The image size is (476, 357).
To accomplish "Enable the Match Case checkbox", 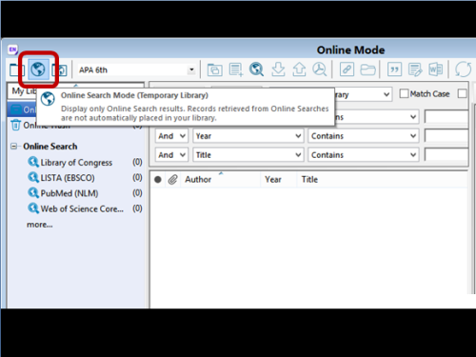I will pyautogui.click(x=404, y=93).
